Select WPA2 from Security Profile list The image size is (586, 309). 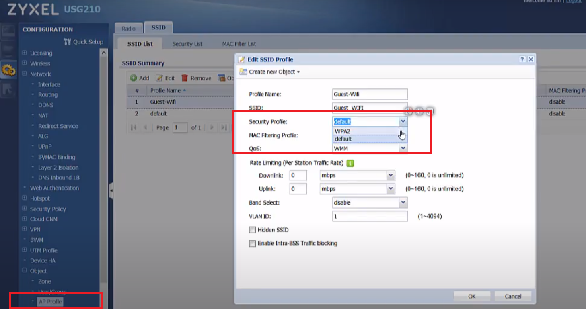343,131
